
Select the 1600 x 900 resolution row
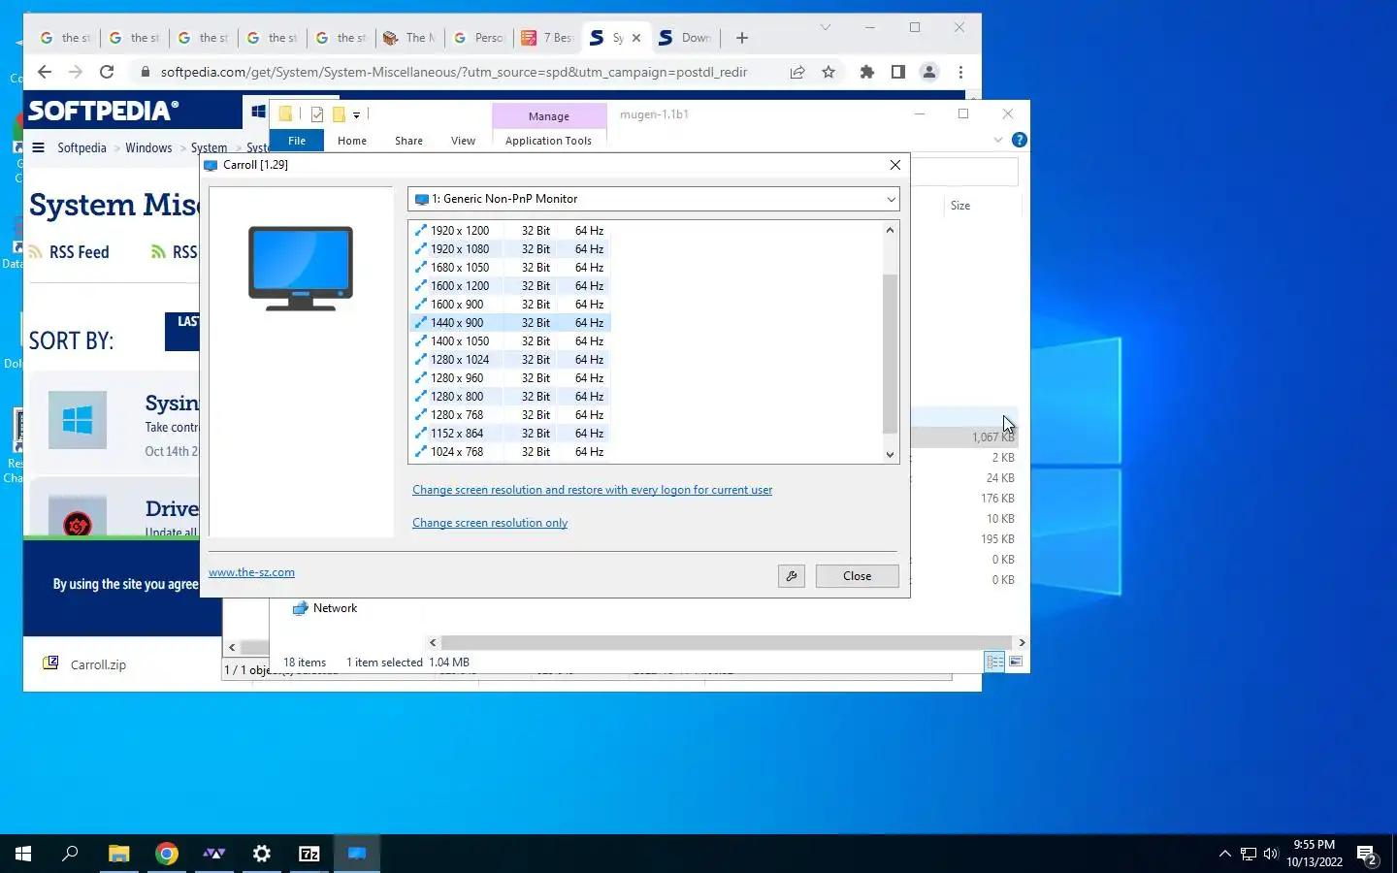point(509,305)
